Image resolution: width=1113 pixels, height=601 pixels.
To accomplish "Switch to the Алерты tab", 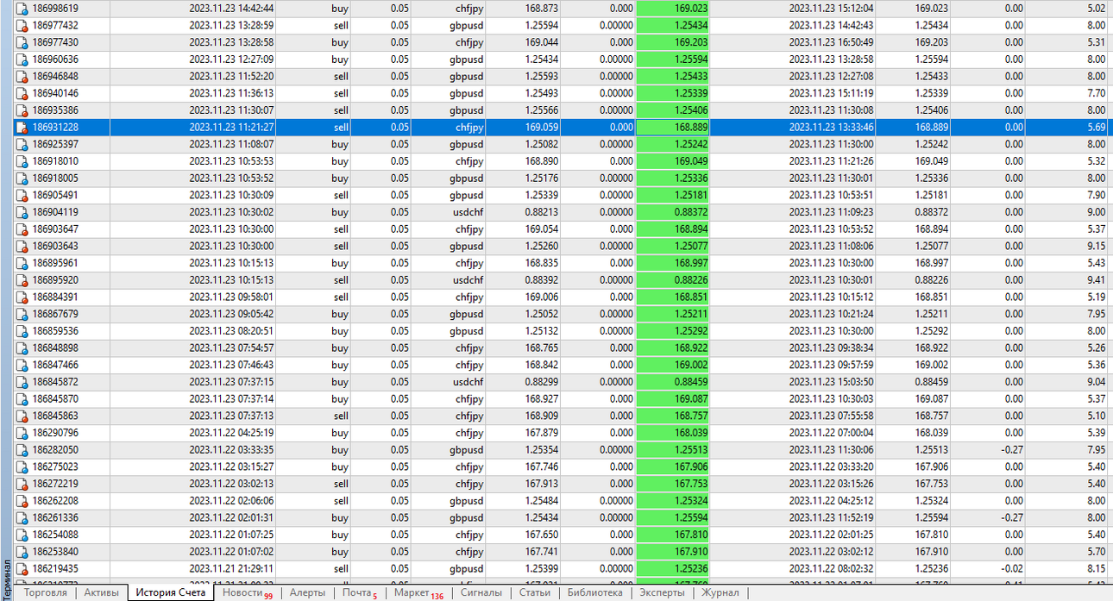I will click(307, 593).
